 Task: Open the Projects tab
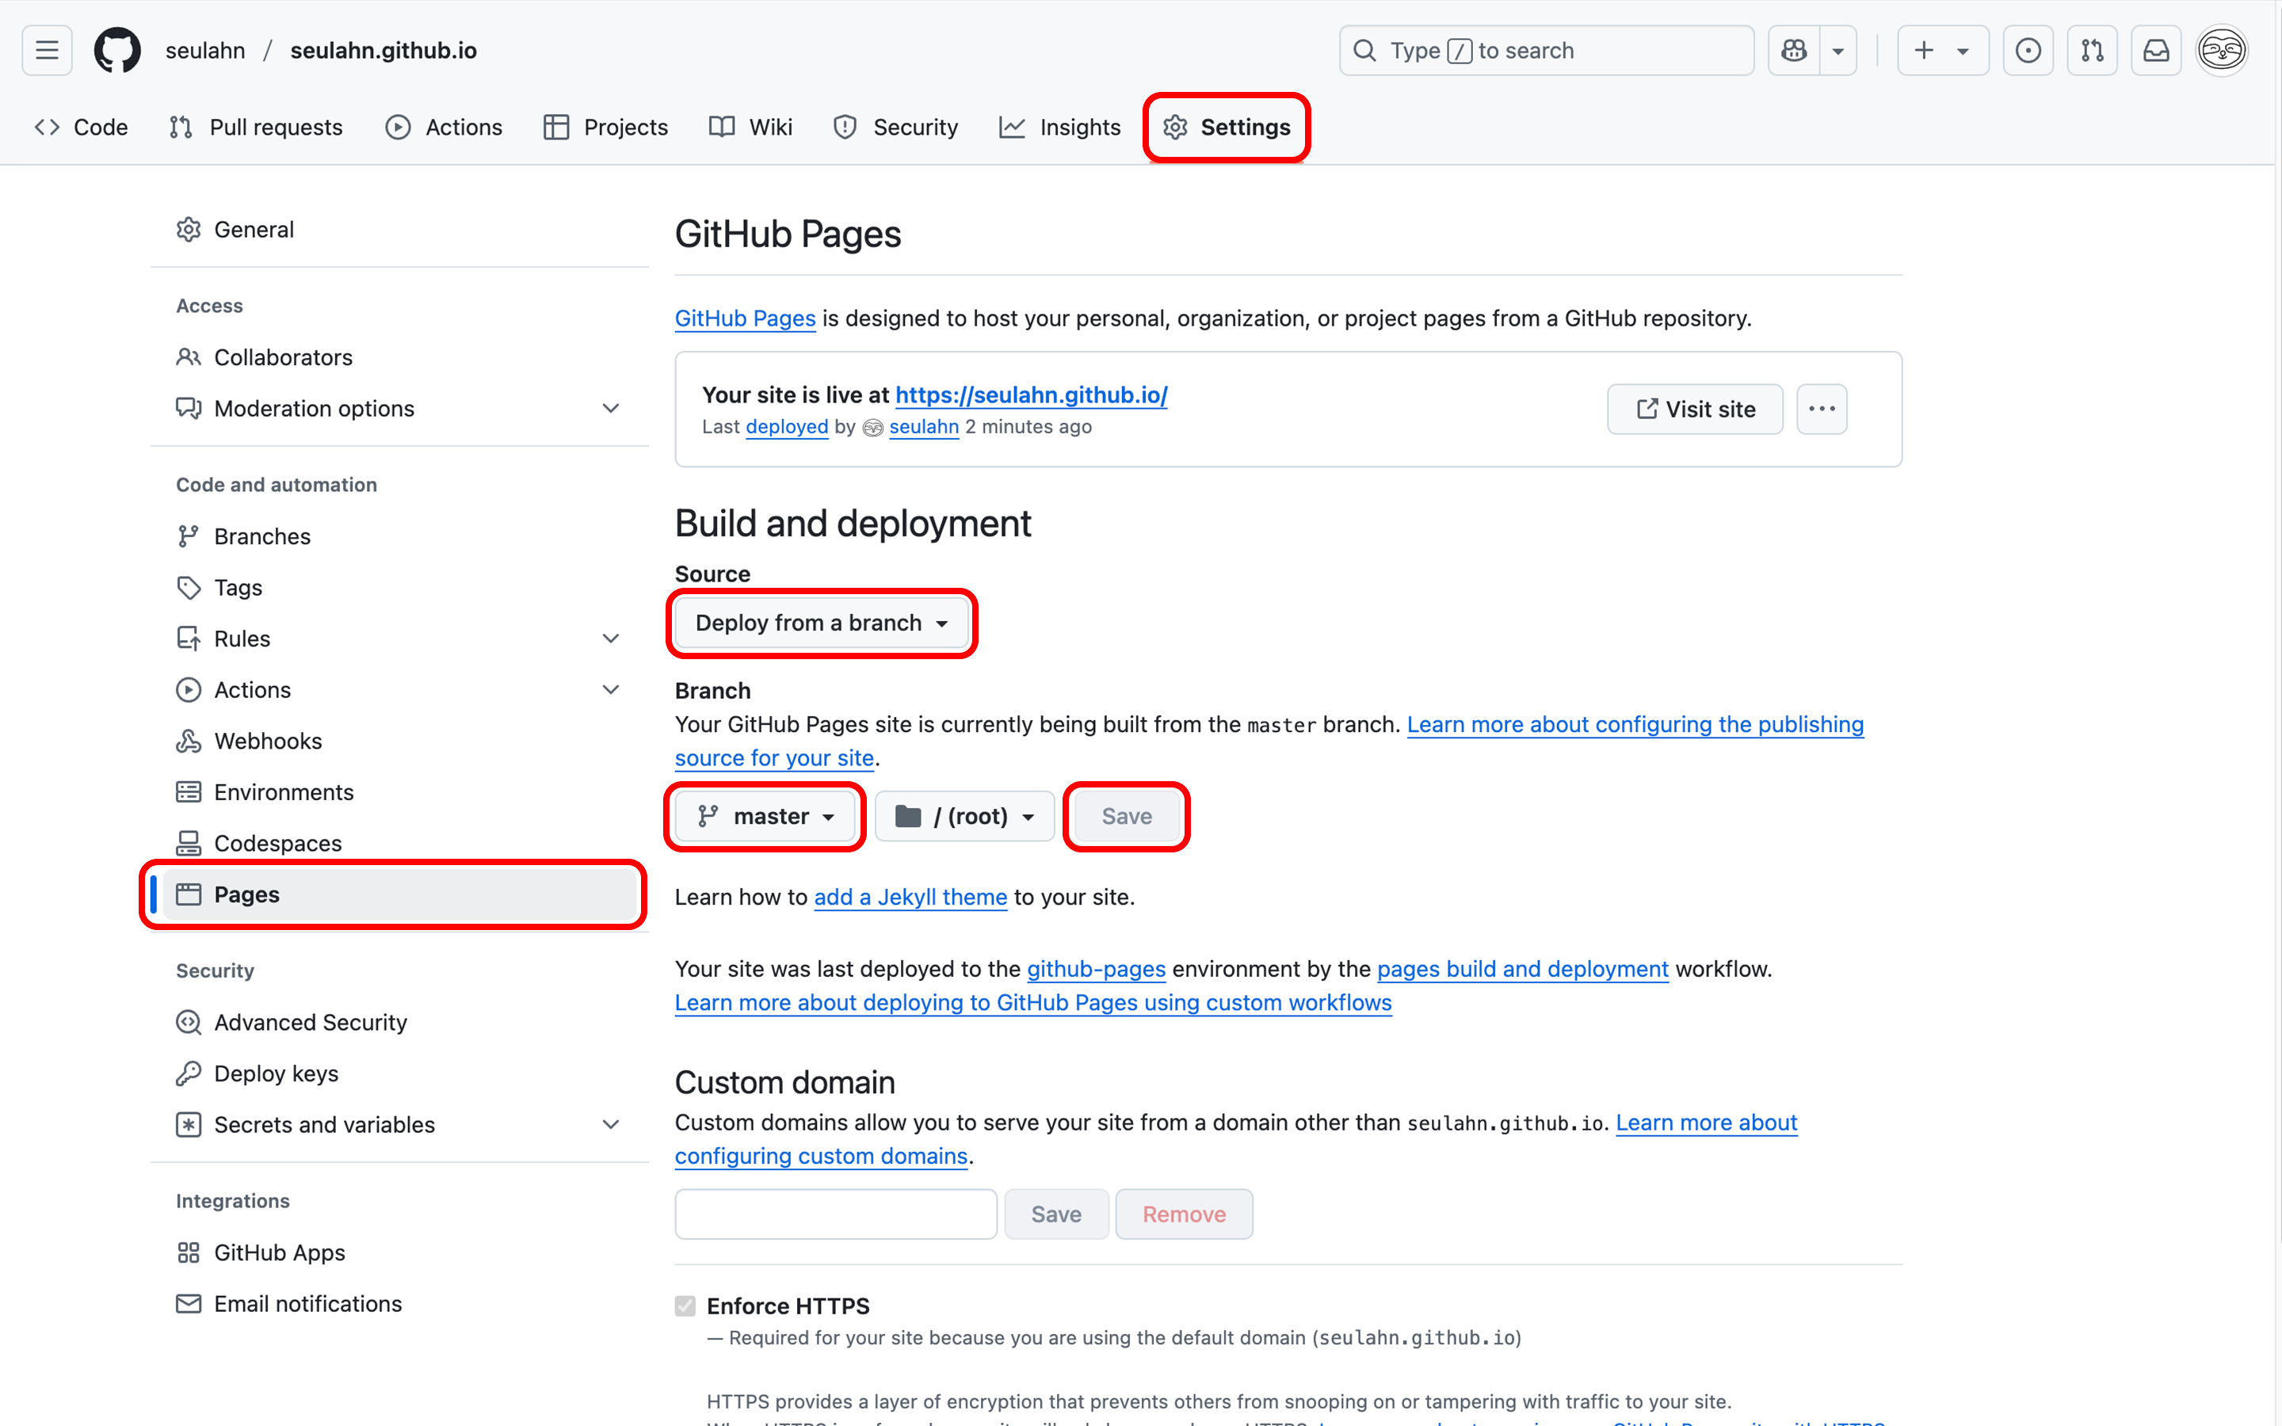(606, 128)
